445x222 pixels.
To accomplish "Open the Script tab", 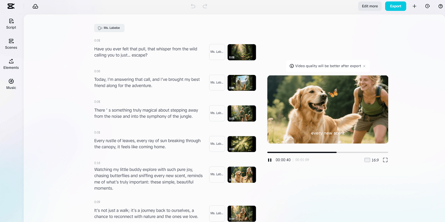I will tap(11, 24).
